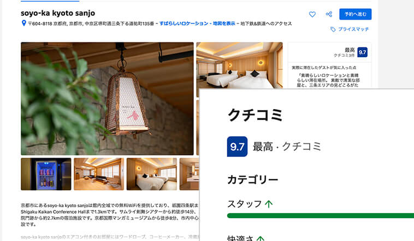Viewport: 414px width, 241px height.
Task: Open the main lantern photo
Action: point(107,99)
